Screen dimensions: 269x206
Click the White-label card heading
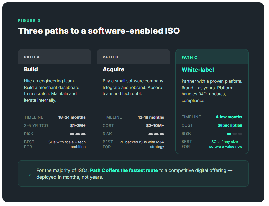[198, 70]
